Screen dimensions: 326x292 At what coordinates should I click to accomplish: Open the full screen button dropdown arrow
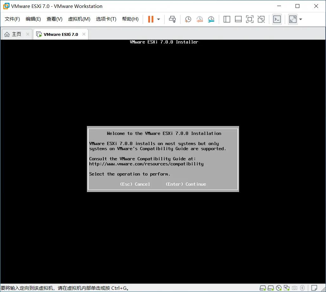[300, 19]
